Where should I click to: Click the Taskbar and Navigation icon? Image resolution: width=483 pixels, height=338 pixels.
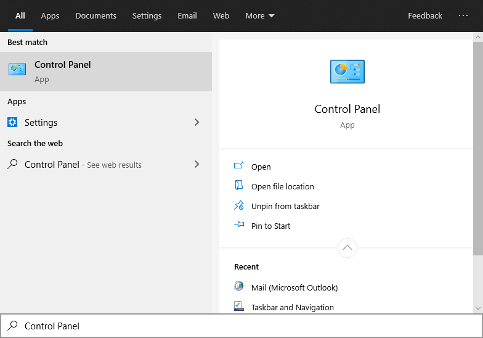(x=239, y=306)
